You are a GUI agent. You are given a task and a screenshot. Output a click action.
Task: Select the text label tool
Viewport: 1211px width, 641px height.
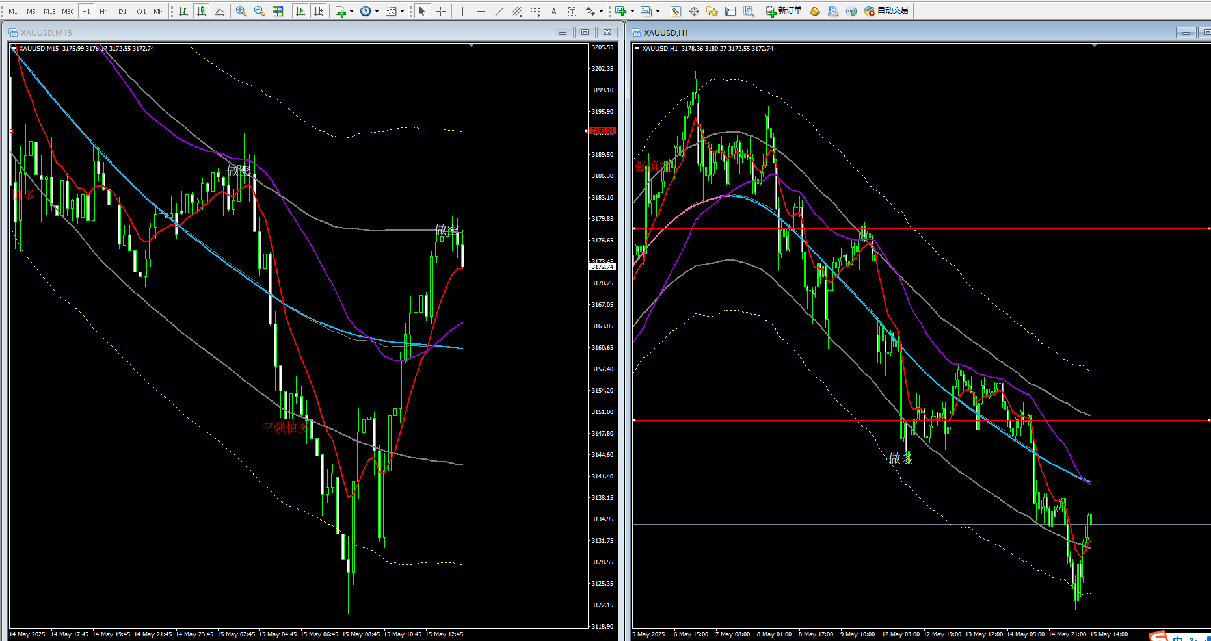coord(572,11)
